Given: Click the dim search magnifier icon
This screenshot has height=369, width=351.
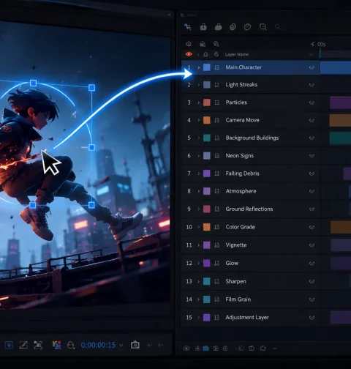Looking at the screenshot, I should pyautogui.click(x=278, y=27).
